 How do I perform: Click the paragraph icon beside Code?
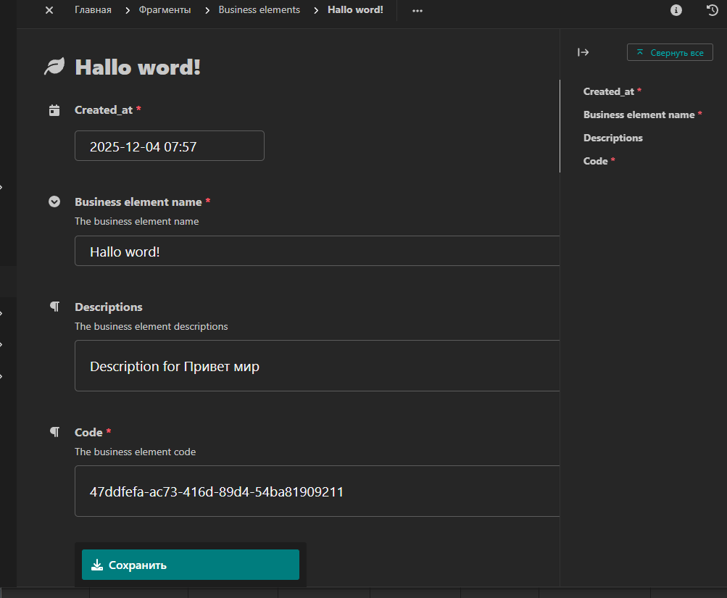tap(54, 432)
